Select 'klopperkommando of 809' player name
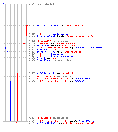The width and height of the screenshot is (118, 132). coord(80,36)
